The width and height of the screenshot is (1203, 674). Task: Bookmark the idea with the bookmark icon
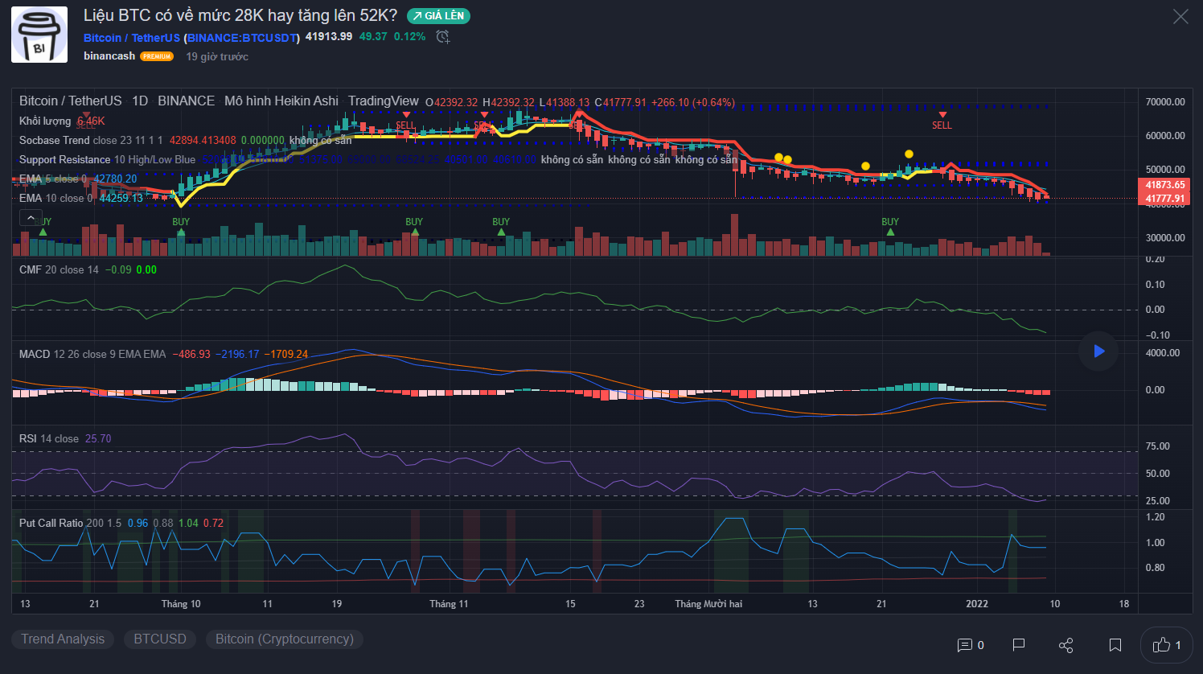tap(1115, 645)
